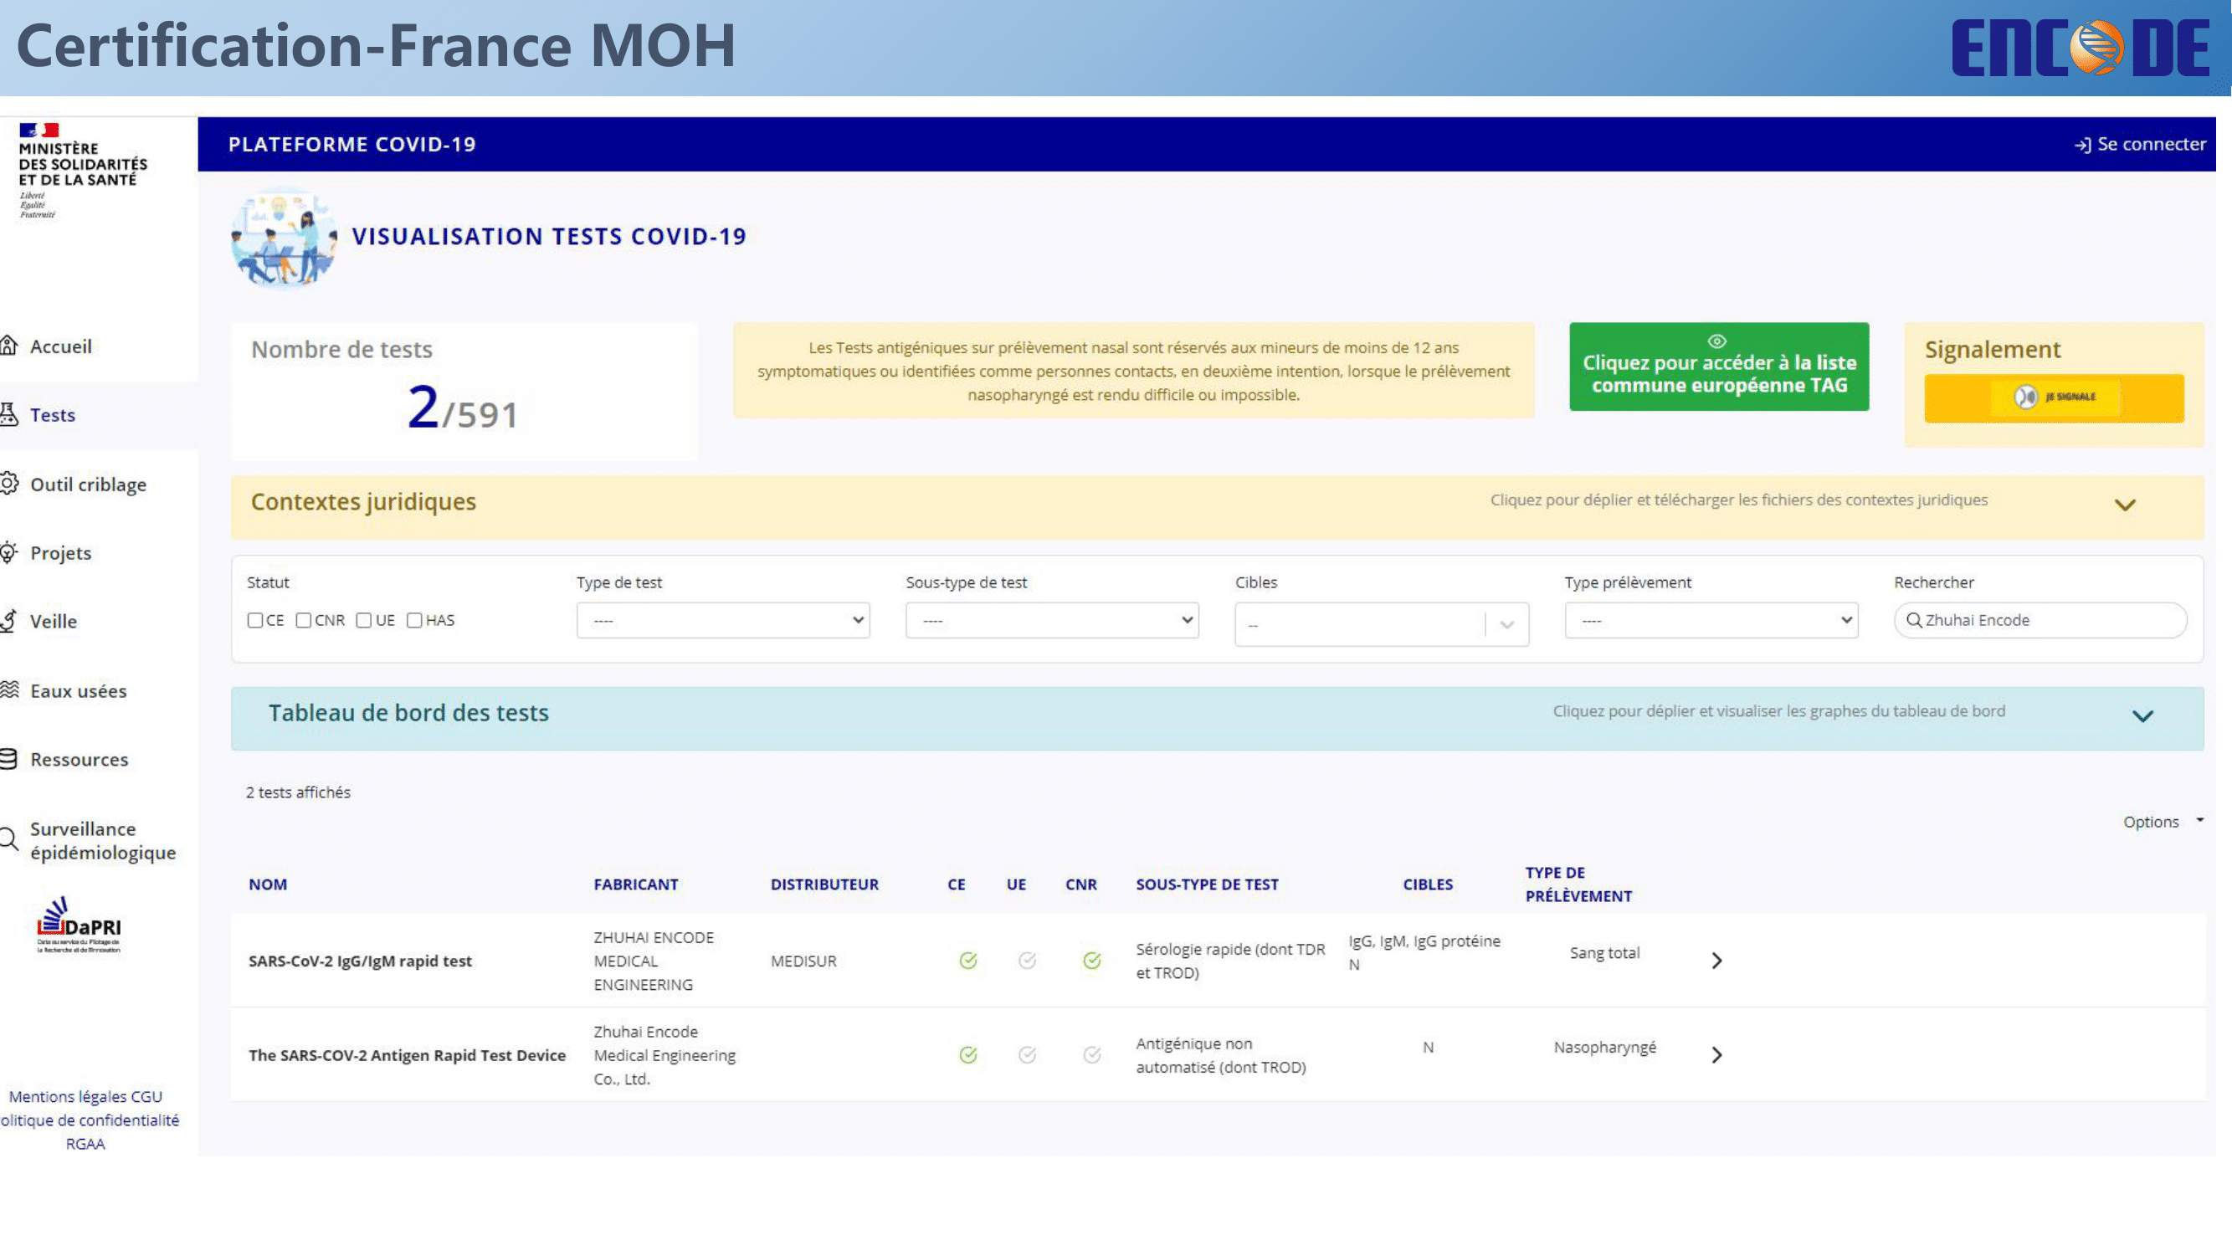Expand the Contextes juridiques section
This screenshot has height=1256, width=2232.
coord(2125,505)
